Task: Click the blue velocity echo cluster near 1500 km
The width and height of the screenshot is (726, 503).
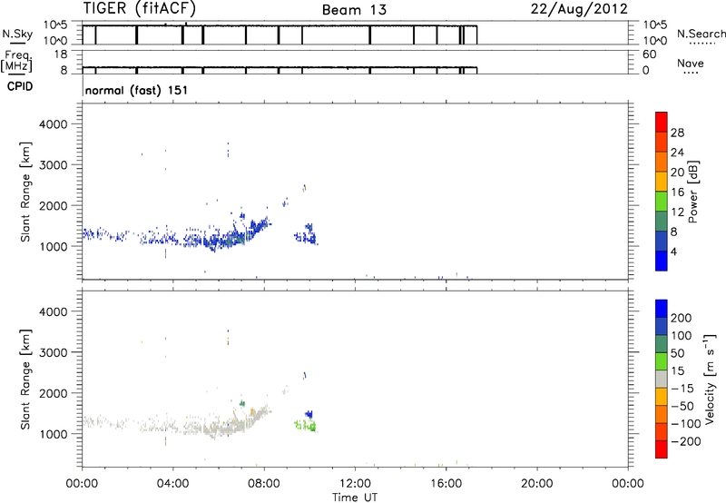Action: [309, 414]
